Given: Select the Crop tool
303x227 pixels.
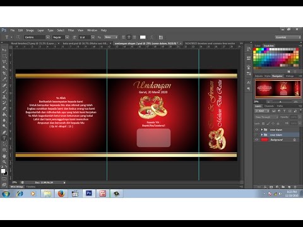Looking at the screenshot, I should pyautogui.click(x=4, y=73).
